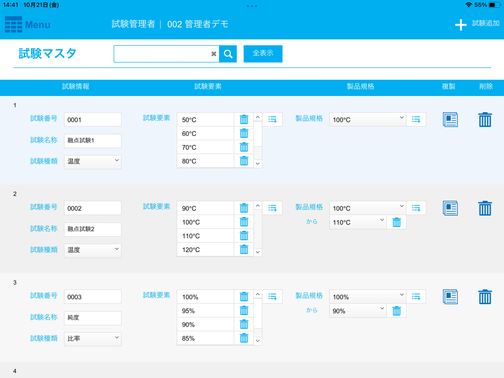The height and width of the screenshot is (378, 504).
Task: Click the test name field 融点試験2
Action: 93,229
